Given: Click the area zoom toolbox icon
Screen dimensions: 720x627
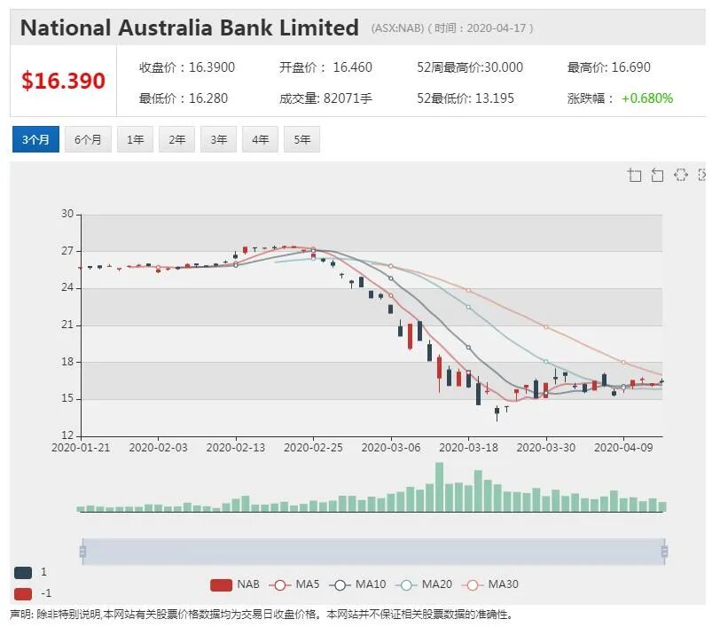Looking at the screenshot, I should [x=634, y=175].
